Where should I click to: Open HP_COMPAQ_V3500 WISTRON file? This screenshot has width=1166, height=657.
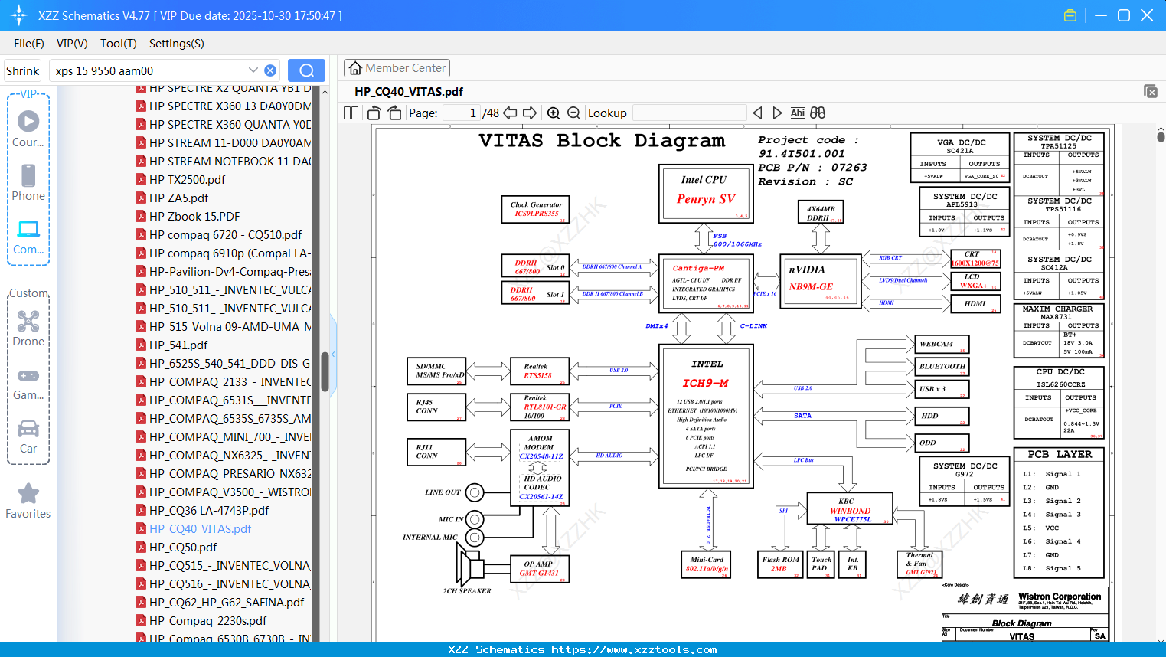(x=230, y=492)
